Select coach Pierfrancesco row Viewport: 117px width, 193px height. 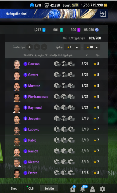56,96
